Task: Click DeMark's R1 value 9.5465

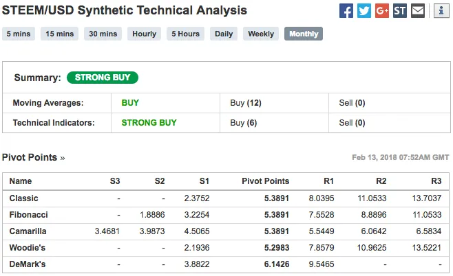Action: 322,264
